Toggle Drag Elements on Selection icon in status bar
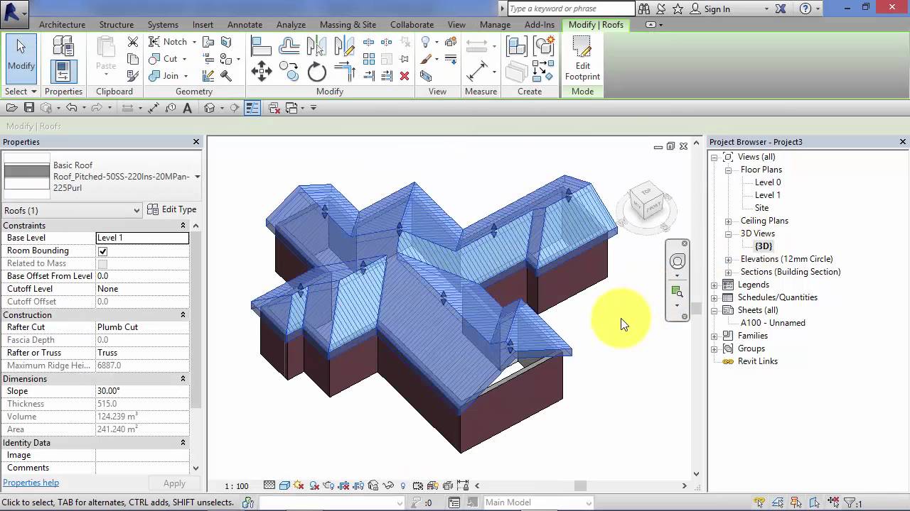 pos(833,502)
